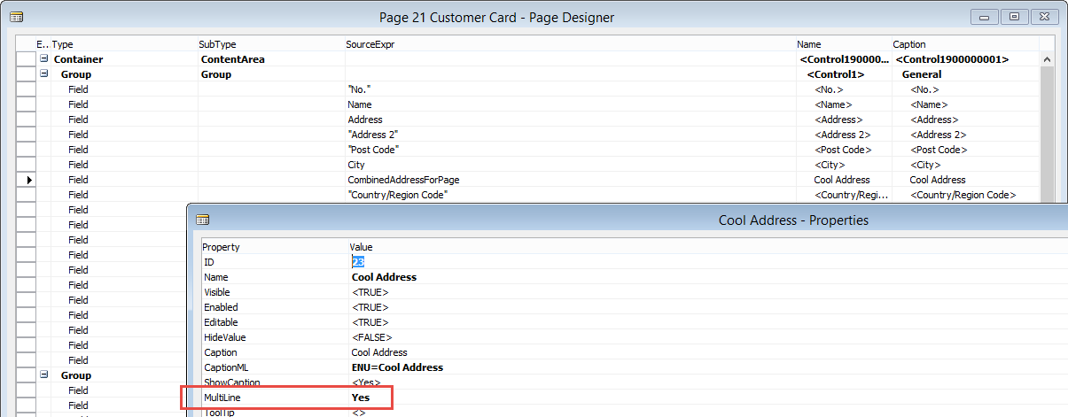This screenshot has height=417, width=1068.
Task: Click the Property column header
Action: pyautogui.click(x=221, y=247)
